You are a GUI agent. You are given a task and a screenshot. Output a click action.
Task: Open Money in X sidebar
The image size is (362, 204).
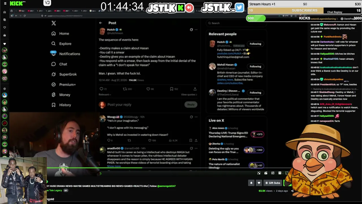[x=61, y=95]
